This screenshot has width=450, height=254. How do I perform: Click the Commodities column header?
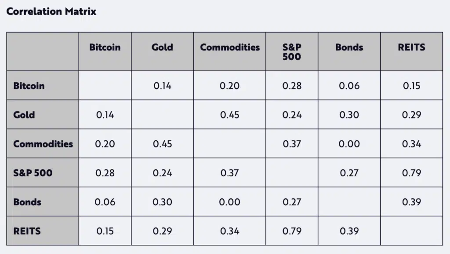(x=230, y=47)
